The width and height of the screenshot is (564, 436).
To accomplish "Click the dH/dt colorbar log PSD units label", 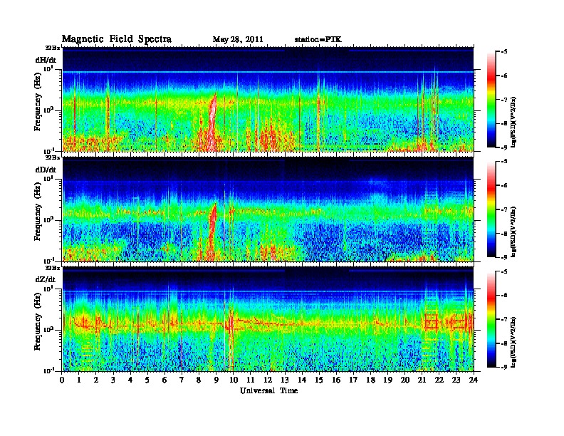I will click(x=513, y=122).
